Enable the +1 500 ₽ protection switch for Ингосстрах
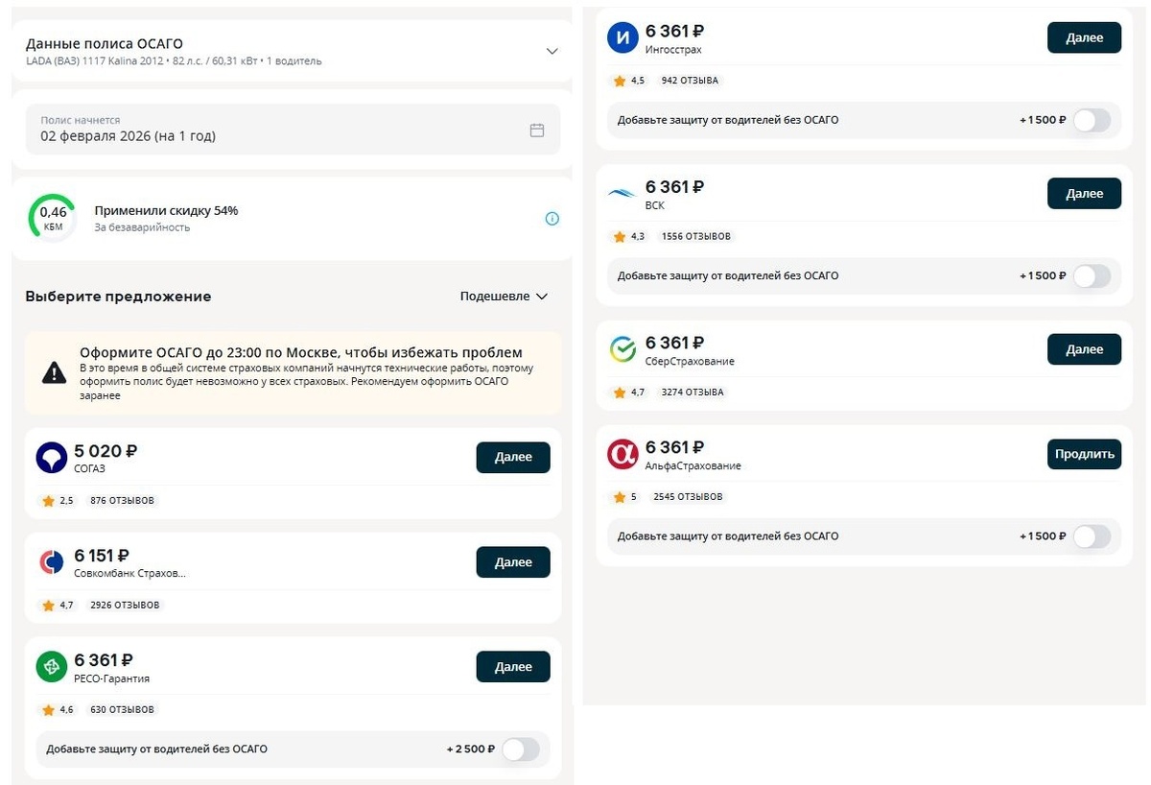 tap(1092, 120)
